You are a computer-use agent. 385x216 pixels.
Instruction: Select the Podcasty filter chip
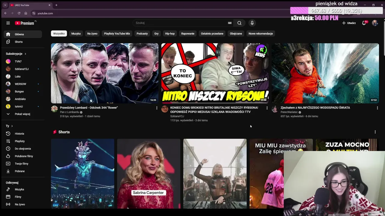click(x=142, y=34)
